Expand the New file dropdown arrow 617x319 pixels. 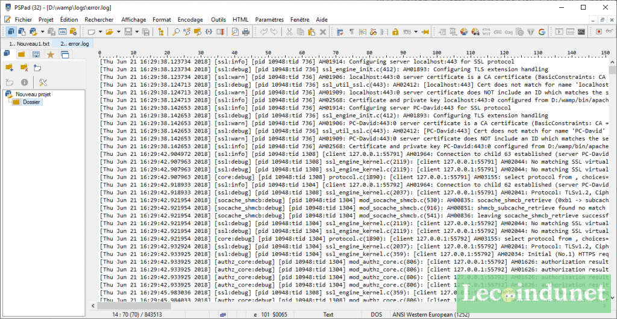coord(101,32)
